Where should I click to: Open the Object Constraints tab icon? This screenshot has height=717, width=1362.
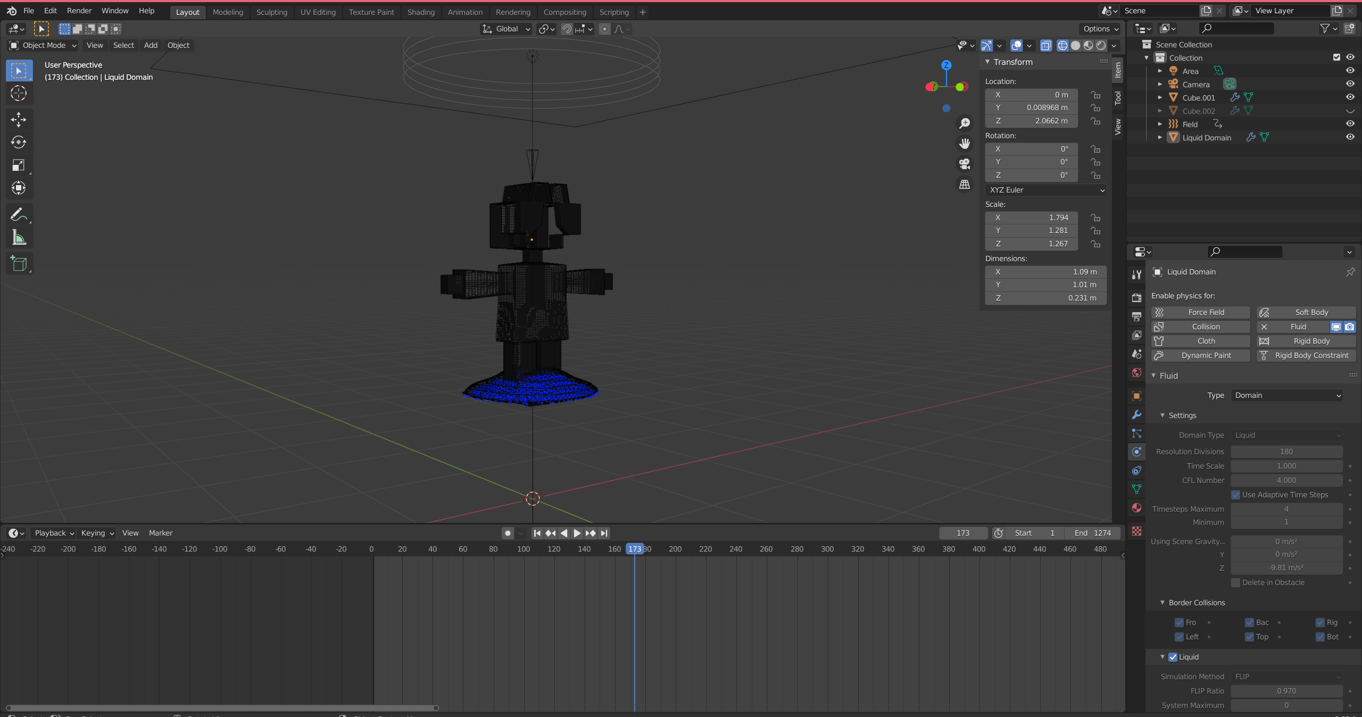pos(1137,470)
